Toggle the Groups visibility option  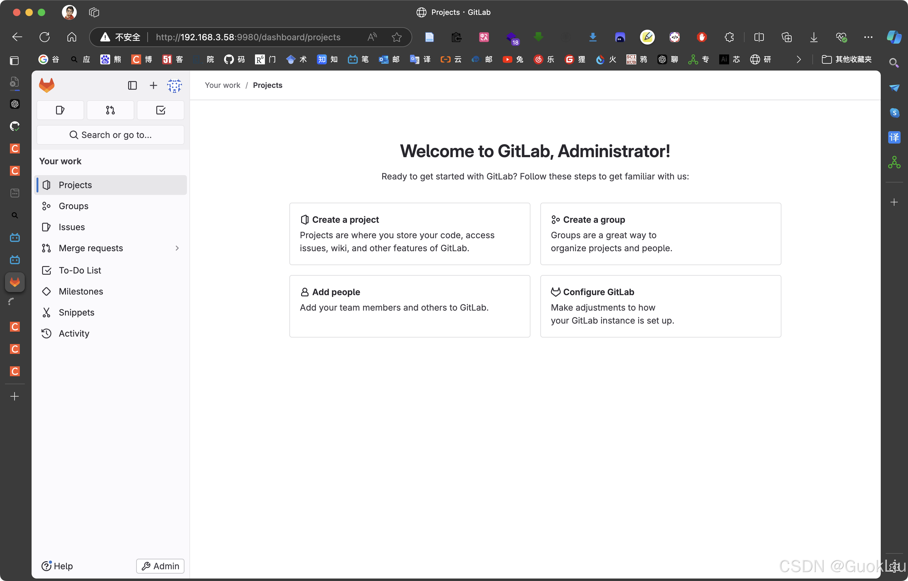(x=73, y=206)
